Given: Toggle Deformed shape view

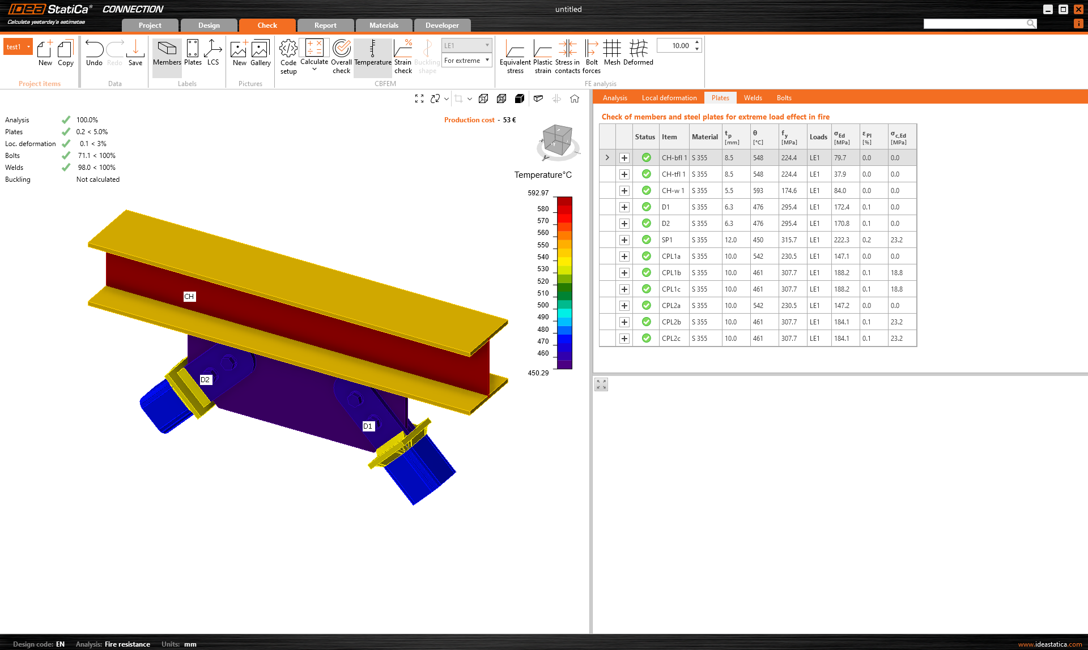Looking at the screenshot, I should coord(638,49).
